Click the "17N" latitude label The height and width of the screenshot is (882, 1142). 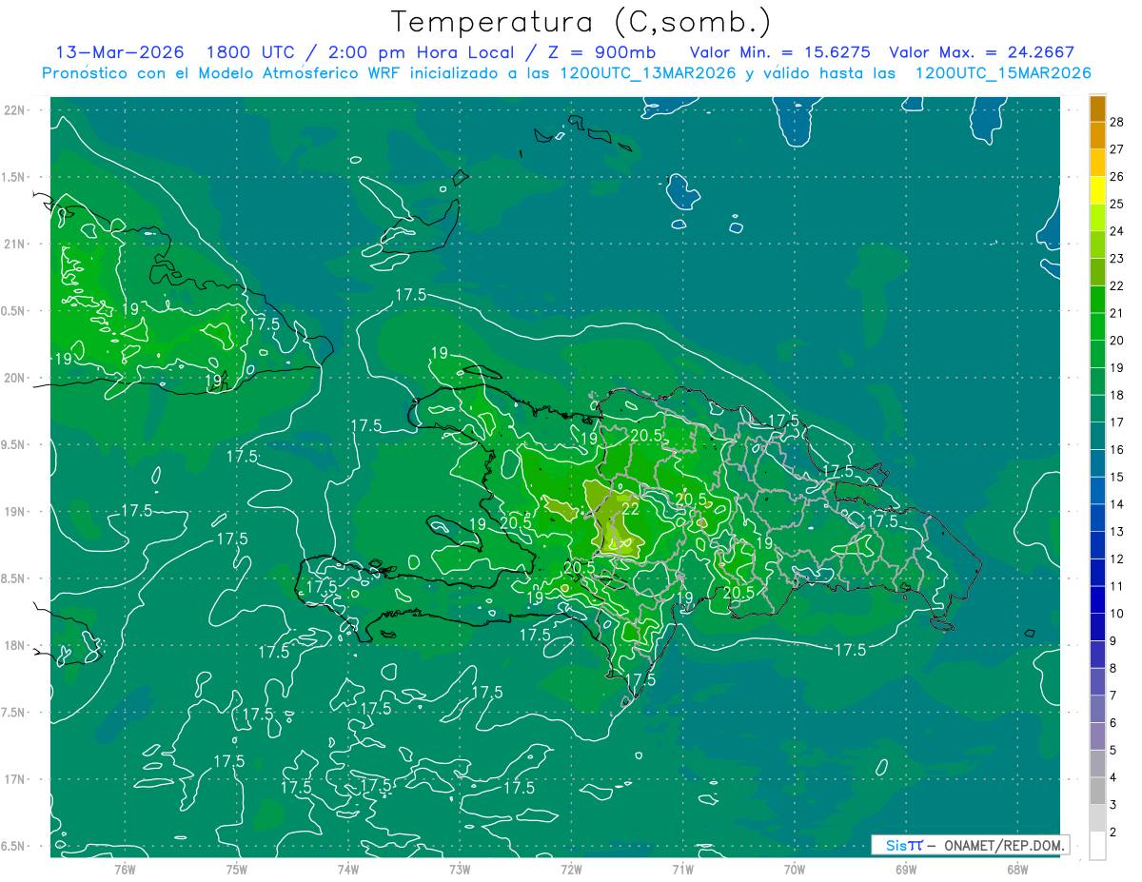tap(15, 779)
